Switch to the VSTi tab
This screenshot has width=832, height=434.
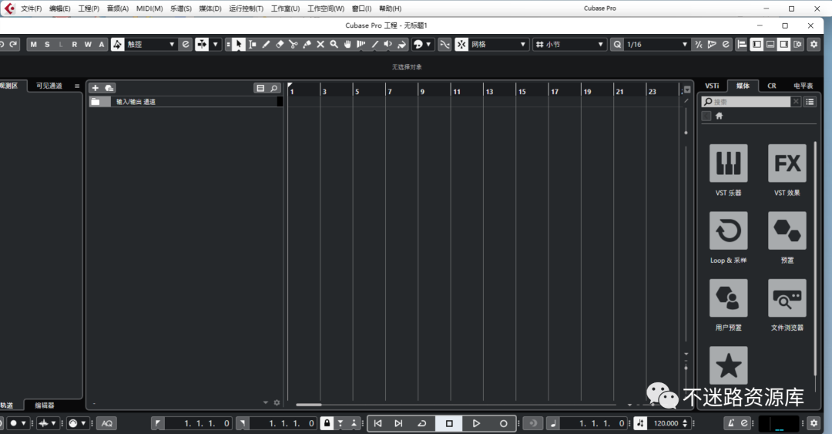coord(712,86)
